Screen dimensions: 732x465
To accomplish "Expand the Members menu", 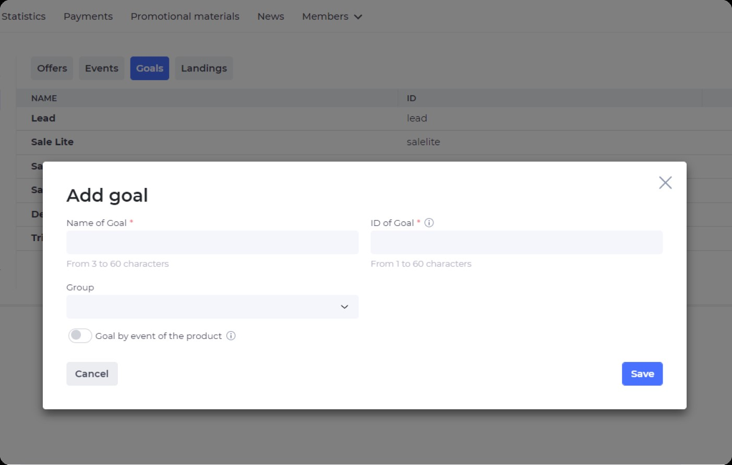I will pos(332,17).
